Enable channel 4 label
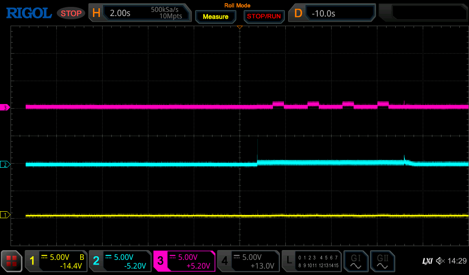 pyautogui.click(x=224, y=261)
